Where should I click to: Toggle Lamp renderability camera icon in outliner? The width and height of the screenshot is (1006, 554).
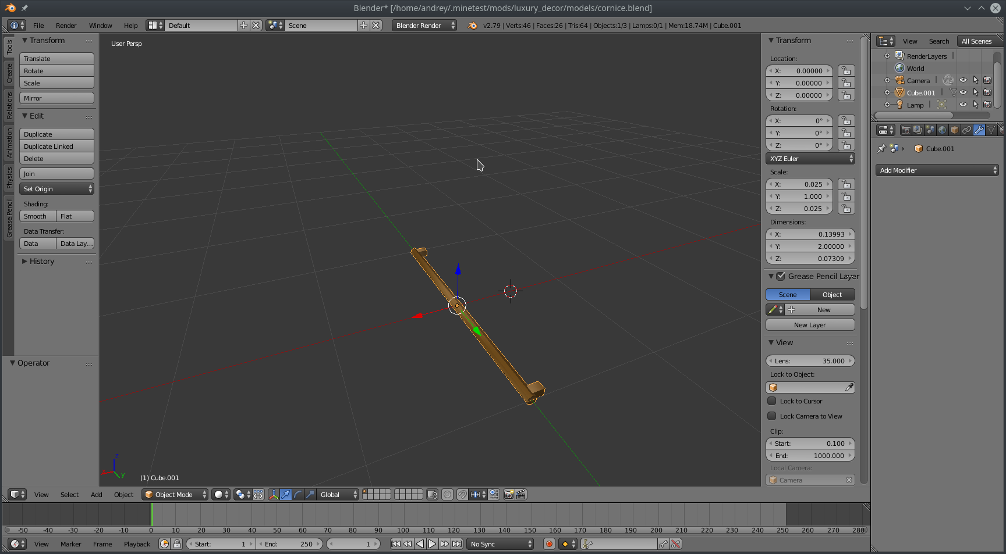987,105
